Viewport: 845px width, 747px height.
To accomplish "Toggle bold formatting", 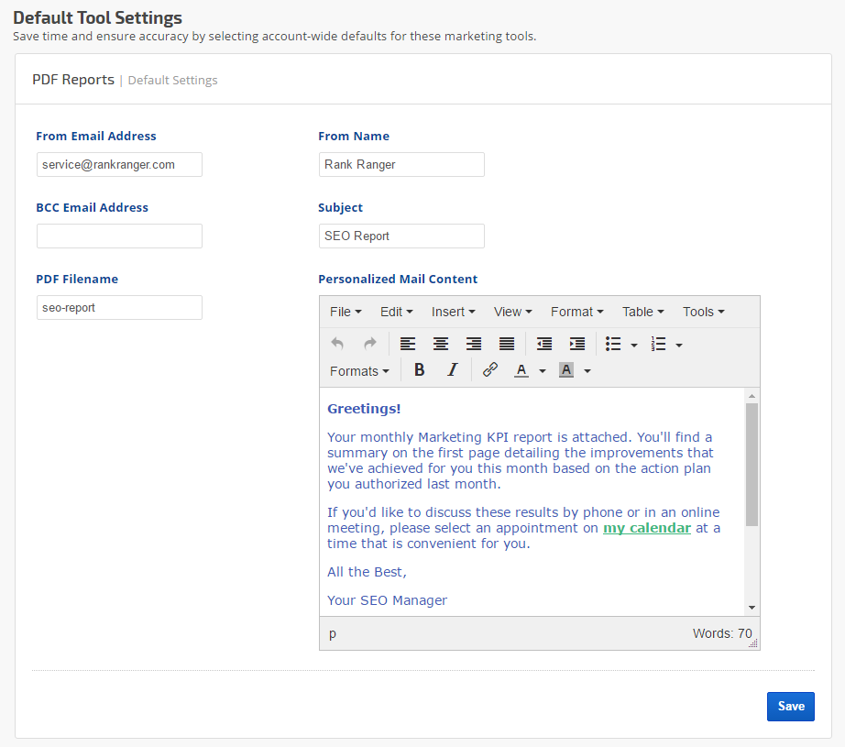I will click(x=420, y=370).
